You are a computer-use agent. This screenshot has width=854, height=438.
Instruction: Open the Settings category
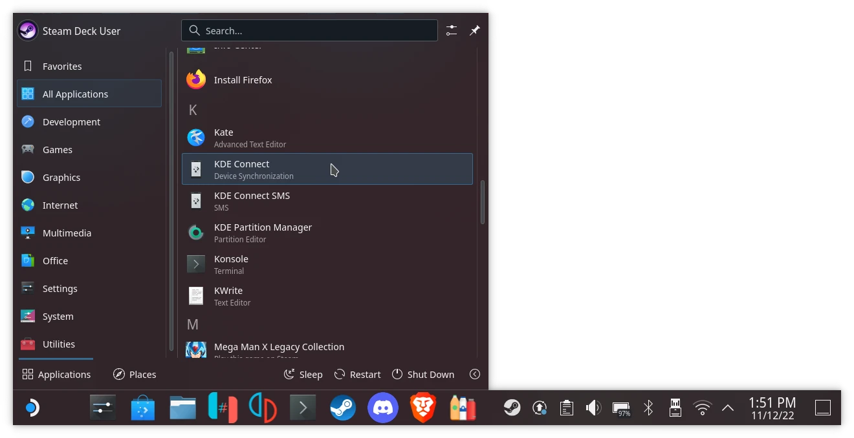coord(89,288)
